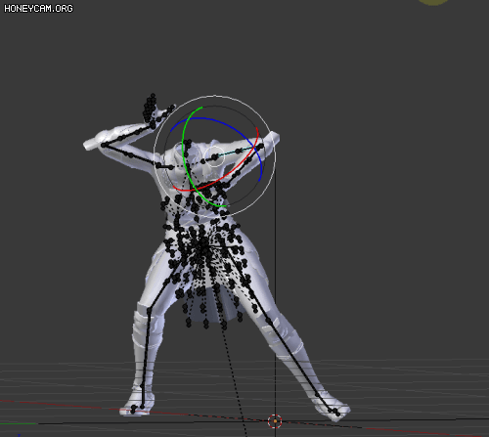Click the 3D cursor on the ground grid

click(275, 421)
